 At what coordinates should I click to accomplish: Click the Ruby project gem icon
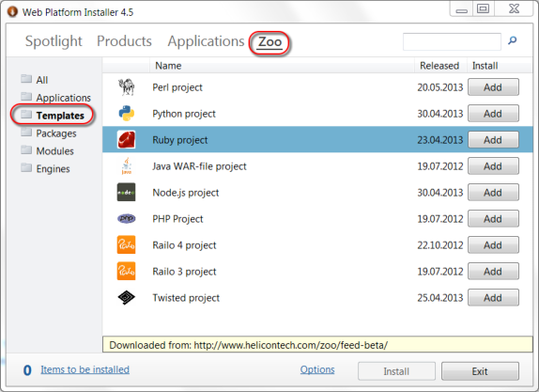coord(126,140)
